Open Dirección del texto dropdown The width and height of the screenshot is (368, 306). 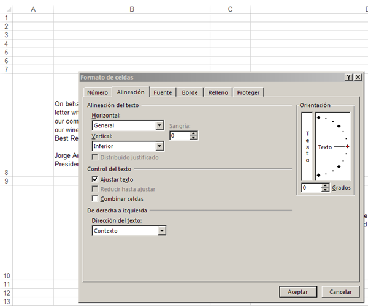point(162,231)
